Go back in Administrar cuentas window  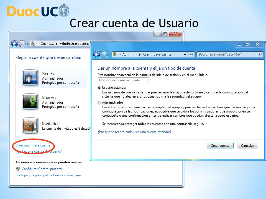[15, 44]
